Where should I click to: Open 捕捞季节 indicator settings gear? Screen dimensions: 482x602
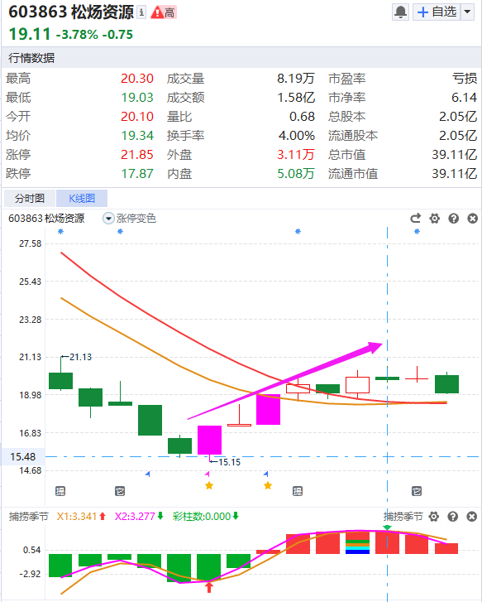434,517
